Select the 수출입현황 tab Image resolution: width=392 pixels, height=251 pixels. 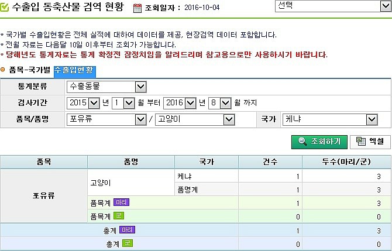pos(75,71)
